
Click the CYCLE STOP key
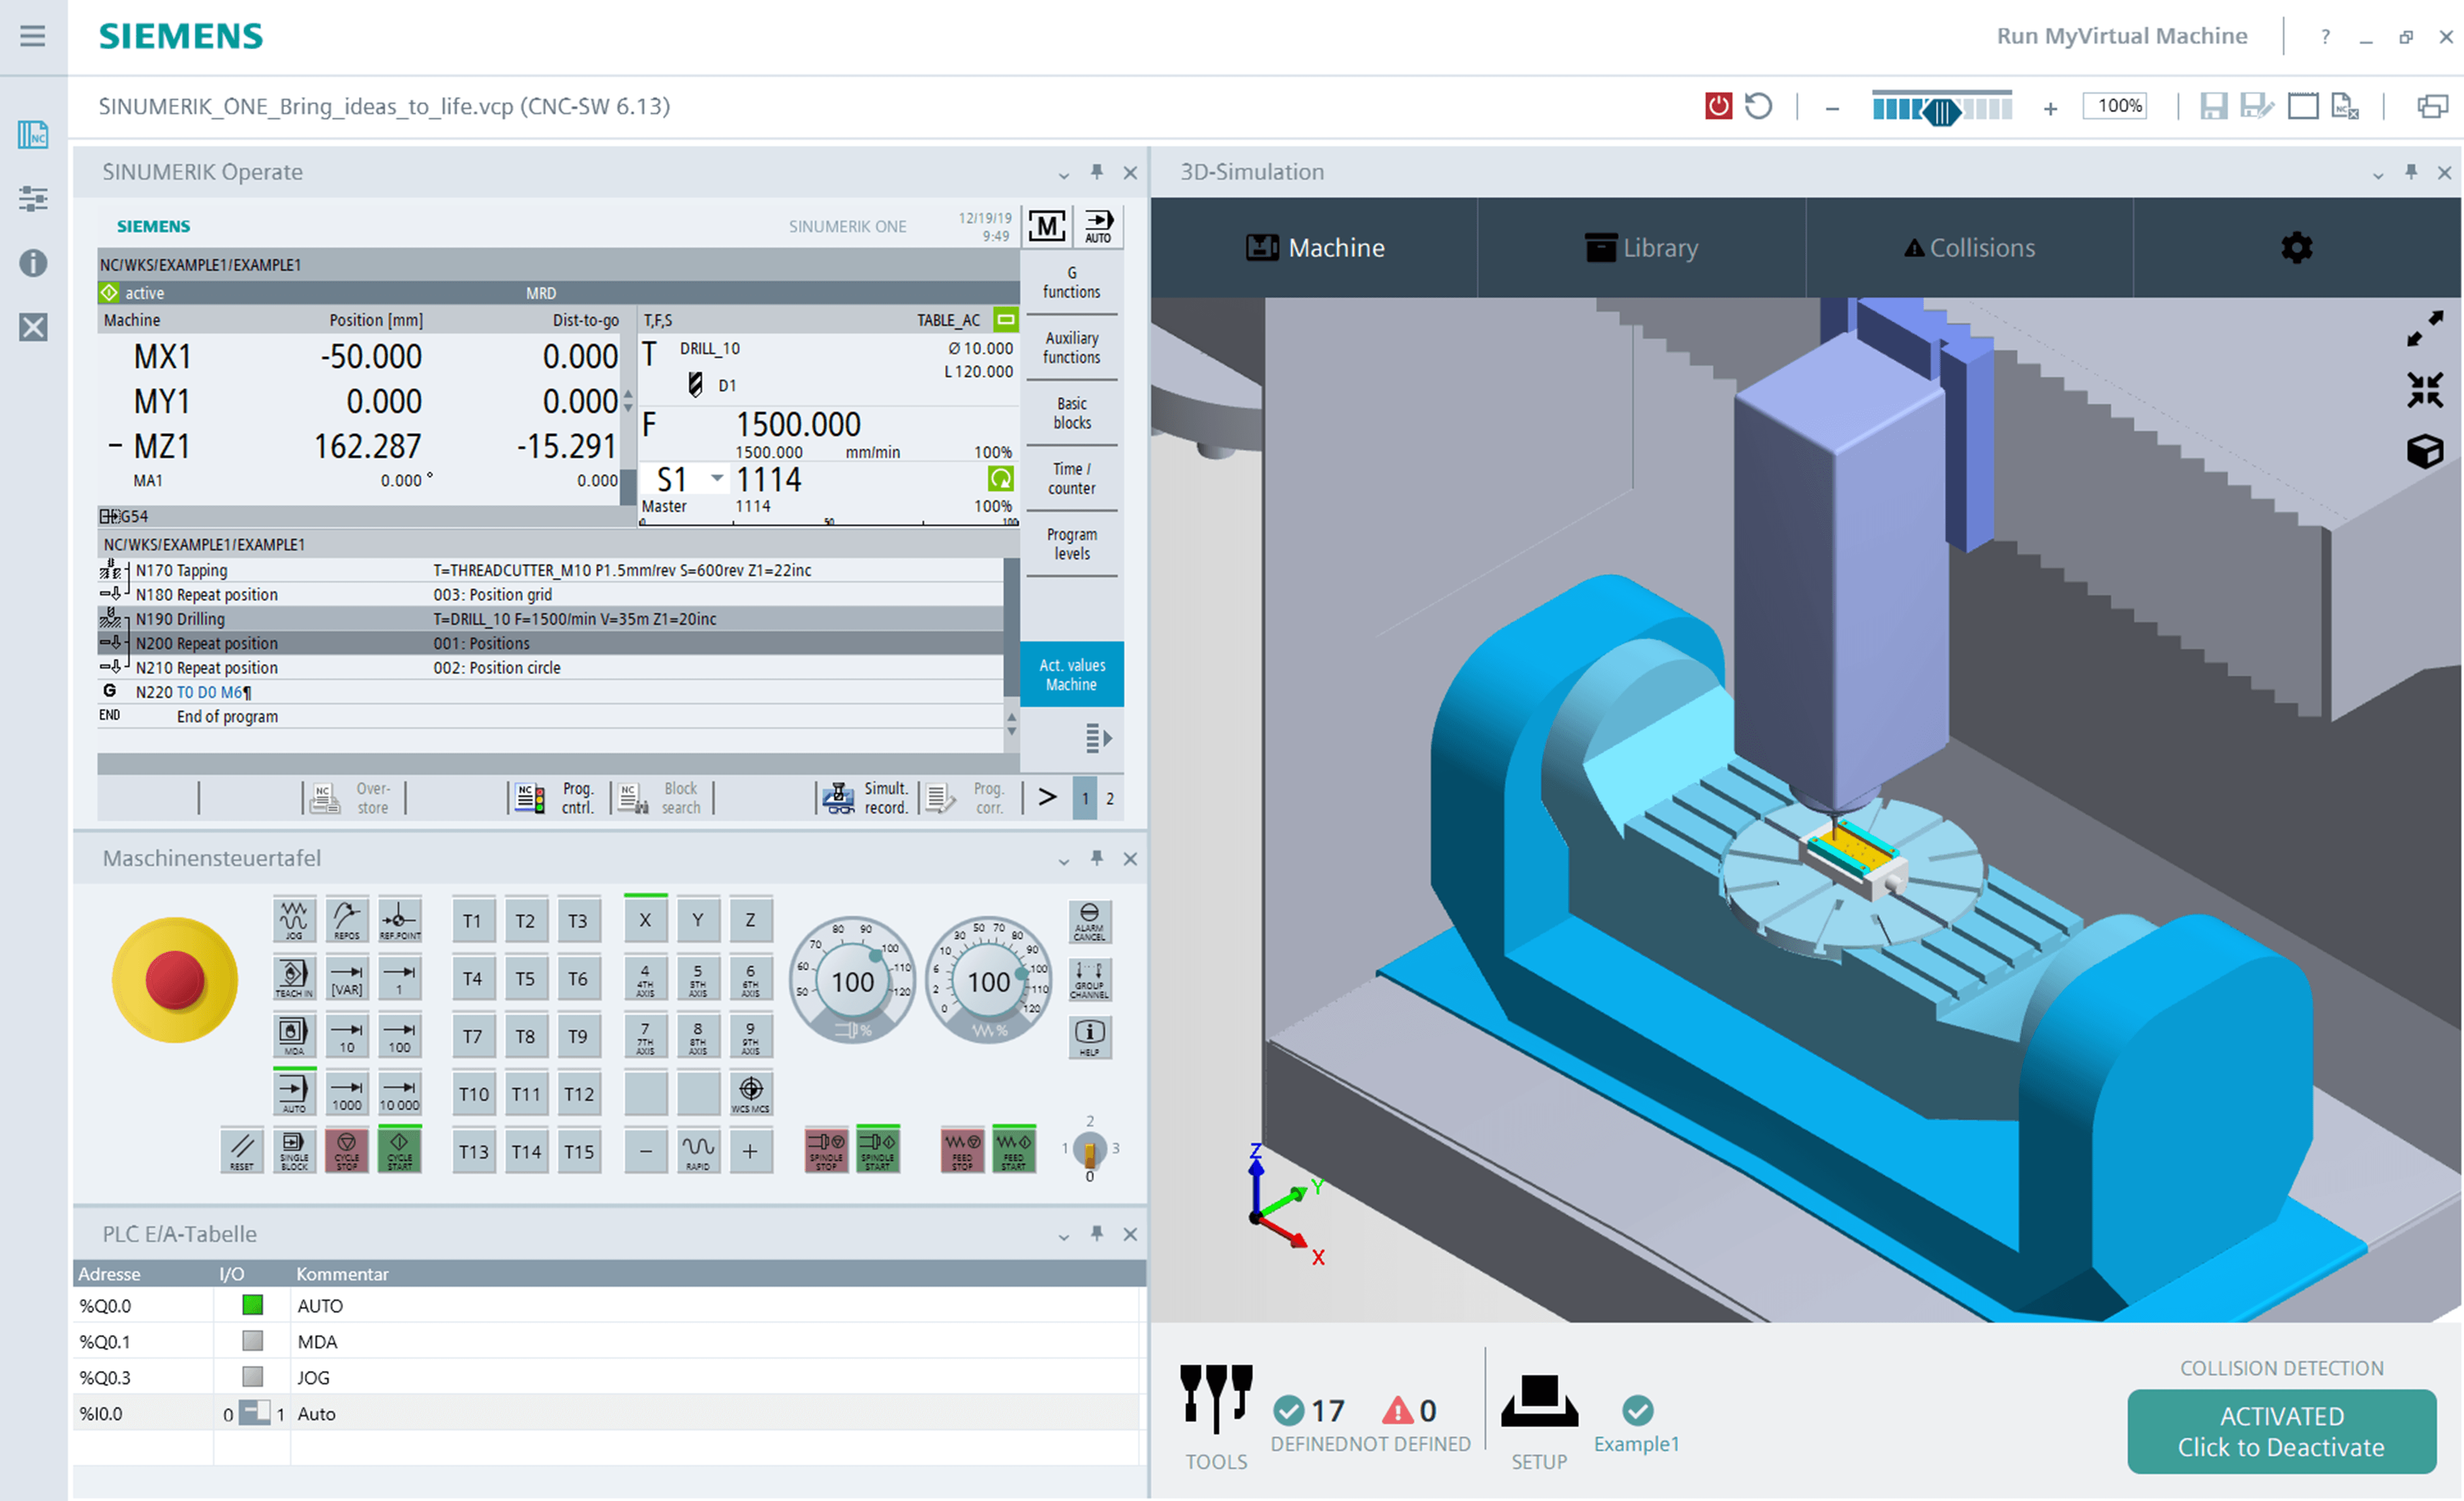347,1151
